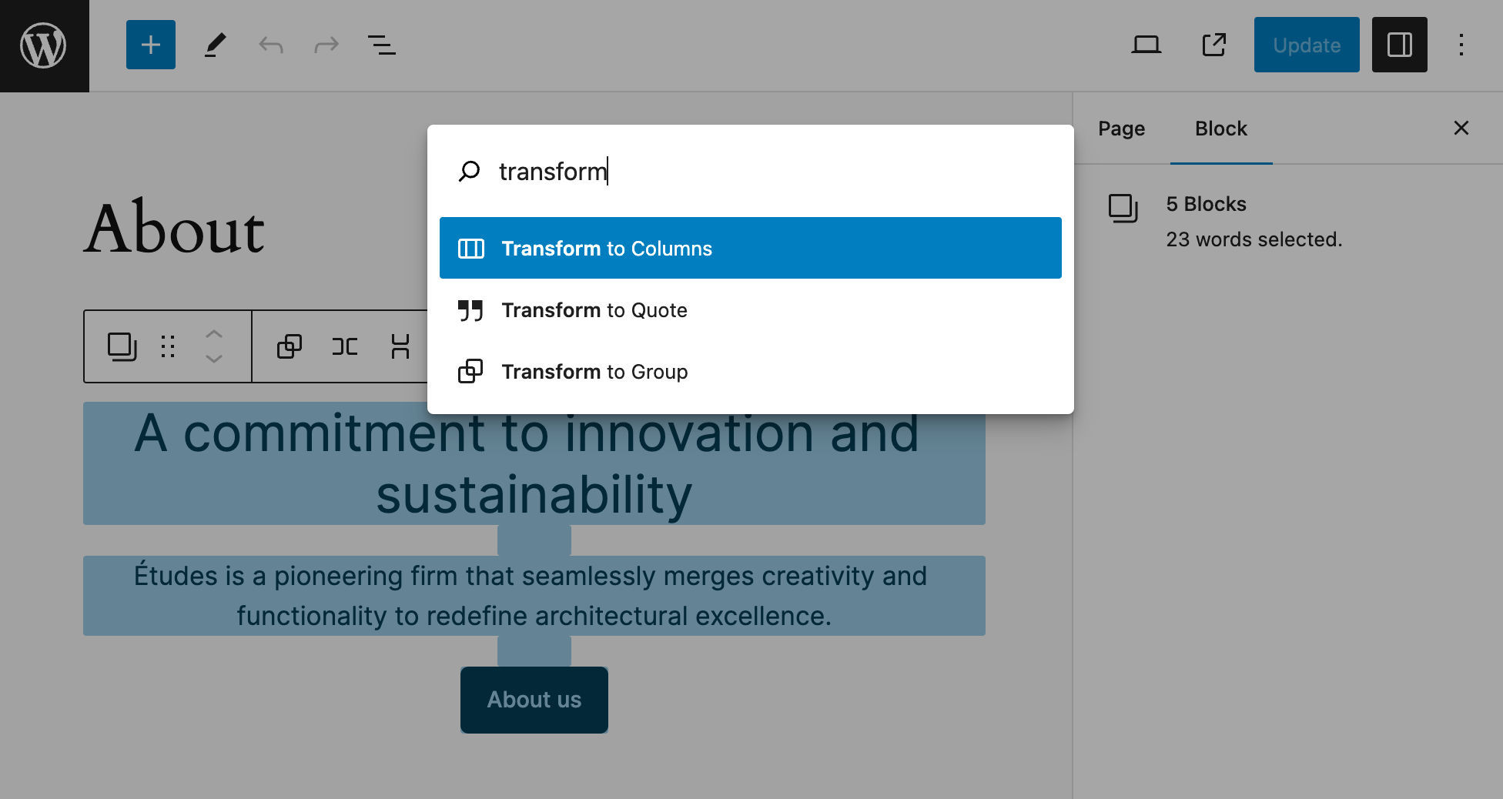Switch to the Page tab
Viewport: 1503px width, 799px height.
[1121, 129]
